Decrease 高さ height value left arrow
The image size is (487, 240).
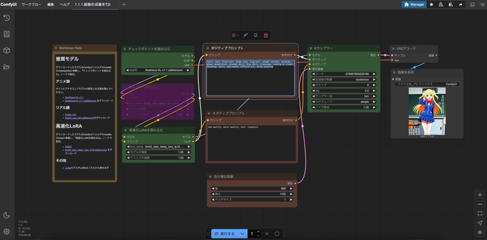(213, 194)
